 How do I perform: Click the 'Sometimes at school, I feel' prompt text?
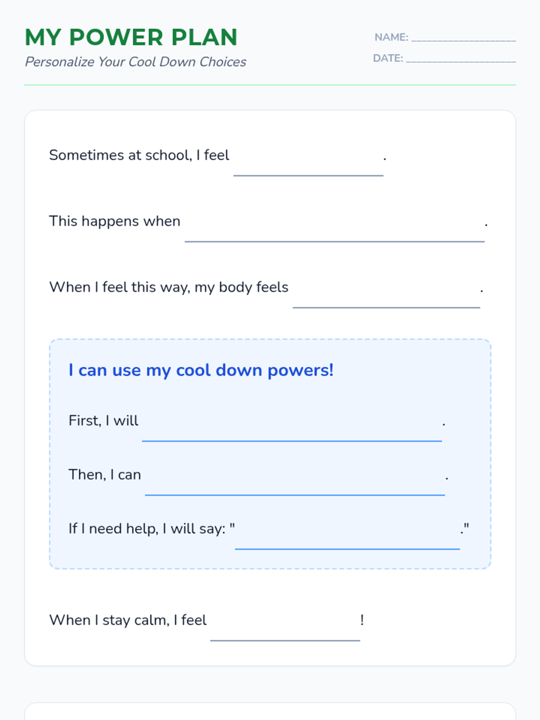139,155
